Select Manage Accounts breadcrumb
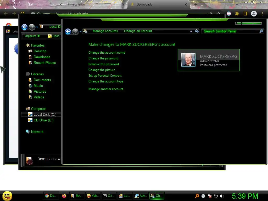The image size is (268, 201). (x=105, y=31)
